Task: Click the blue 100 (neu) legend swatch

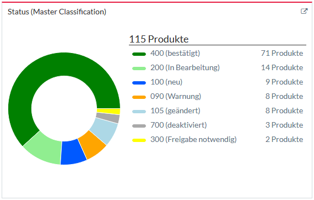Action: pos(139,83)
